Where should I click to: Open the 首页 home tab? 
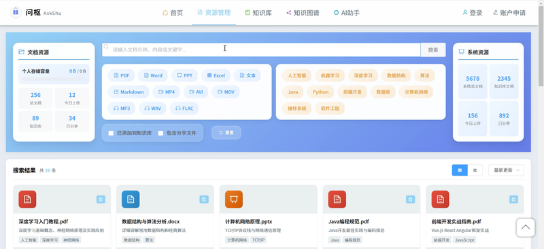(173, 13)
